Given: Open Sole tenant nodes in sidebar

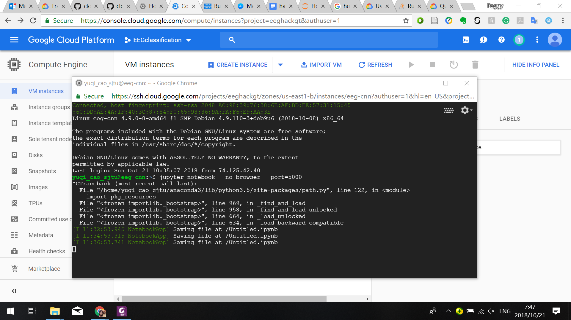Looking at the screenshot, I should point(36,139).
